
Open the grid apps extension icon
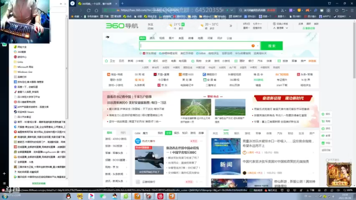point(328,10)
